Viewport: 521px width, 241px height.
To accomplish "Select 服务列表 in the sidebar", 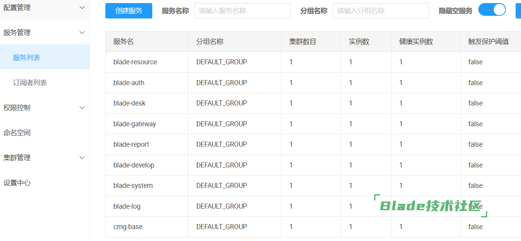I will pyautogui.click(x=45, y=58).
